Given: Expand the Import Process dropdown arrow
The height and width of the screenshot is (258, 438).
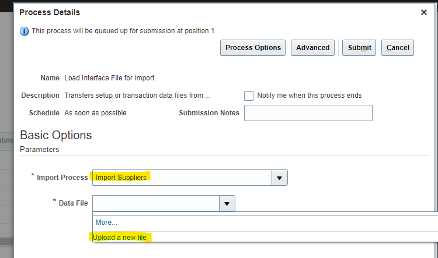Looking at the screenshot, I should pyautogui.click(x=279, y=178).
